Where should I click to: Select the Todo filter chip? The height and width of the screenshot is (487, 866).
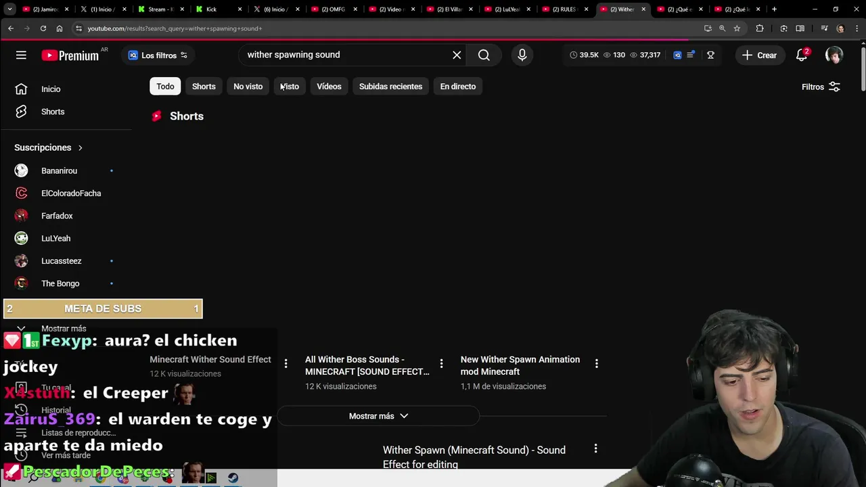click(165, 87)
